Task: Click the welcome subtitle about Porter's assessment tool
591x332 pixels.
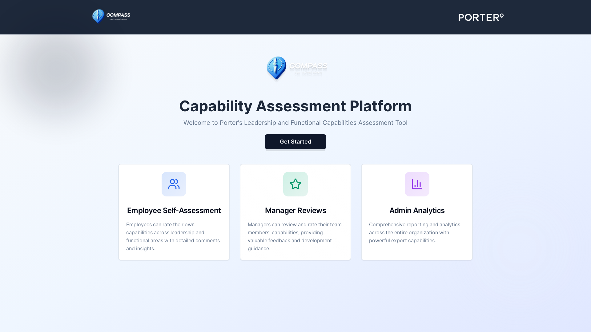Action: [x=295, y=123]
